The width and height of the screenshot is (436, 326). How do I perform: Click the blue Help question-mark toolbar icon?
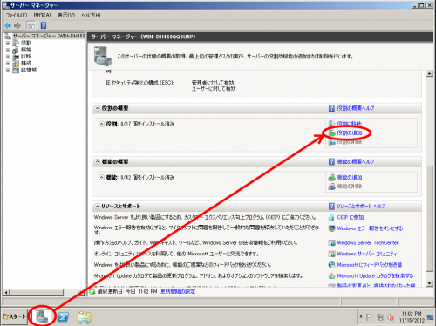point(44,25)
